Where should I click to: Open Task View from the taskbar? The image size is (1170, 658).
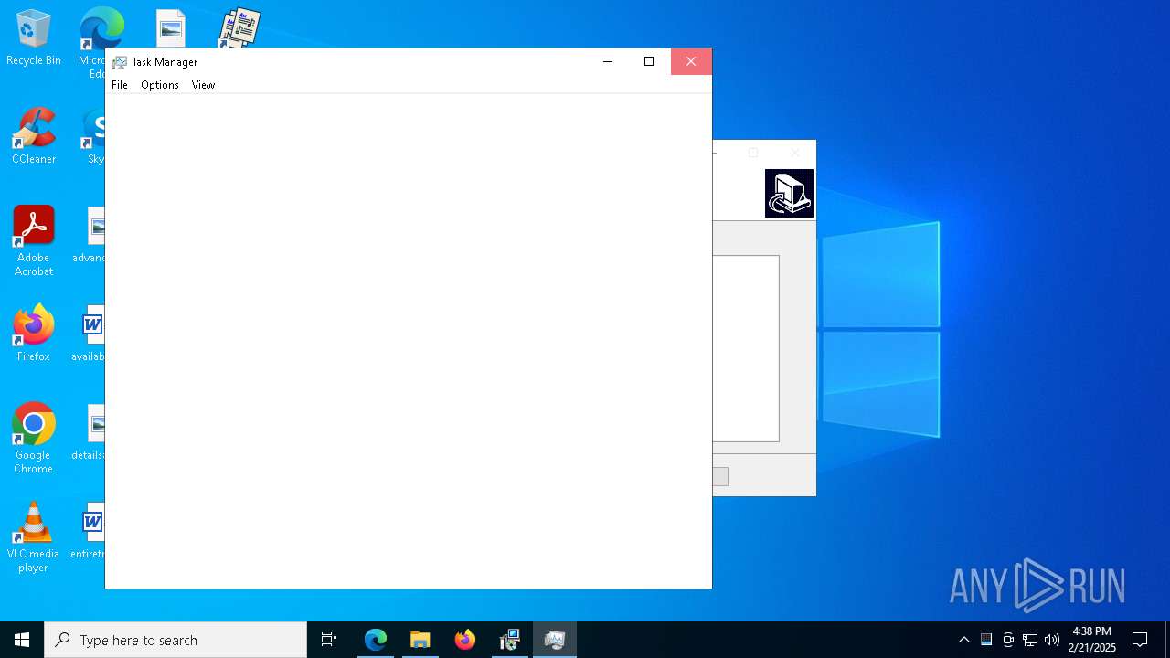[x=329, y=640]
